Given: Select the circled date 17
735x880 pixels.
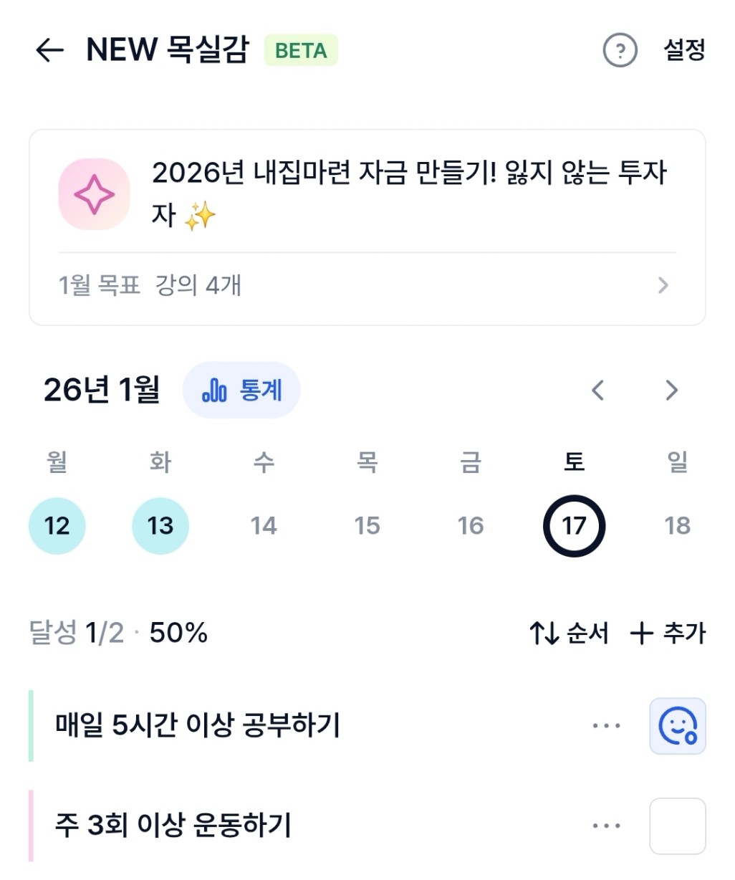Looking at the screenshot, I should coord(574,526).
